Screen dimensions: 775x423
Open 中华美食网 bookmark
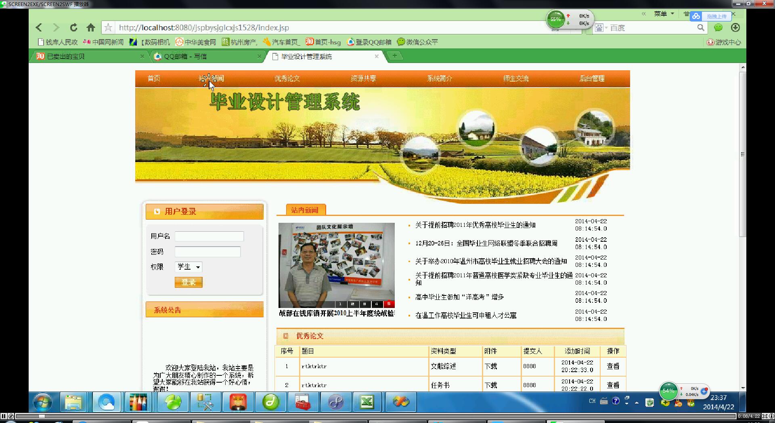click(196, 42)
